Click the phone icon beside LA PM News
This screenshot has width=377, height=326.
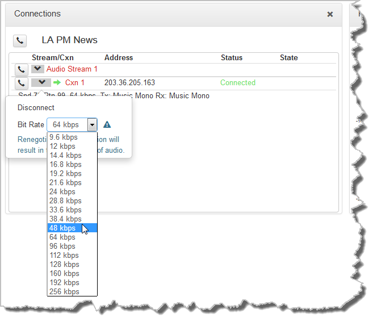20,40
